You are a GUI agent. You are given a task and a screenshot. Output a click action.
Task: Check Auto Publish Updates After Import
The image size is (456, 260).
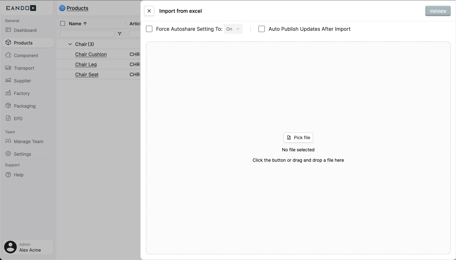pos(262,29)
